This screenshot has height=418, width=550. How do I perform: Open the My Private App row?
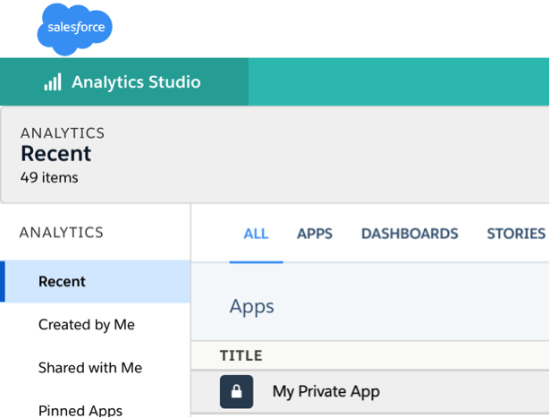point(370,392)
